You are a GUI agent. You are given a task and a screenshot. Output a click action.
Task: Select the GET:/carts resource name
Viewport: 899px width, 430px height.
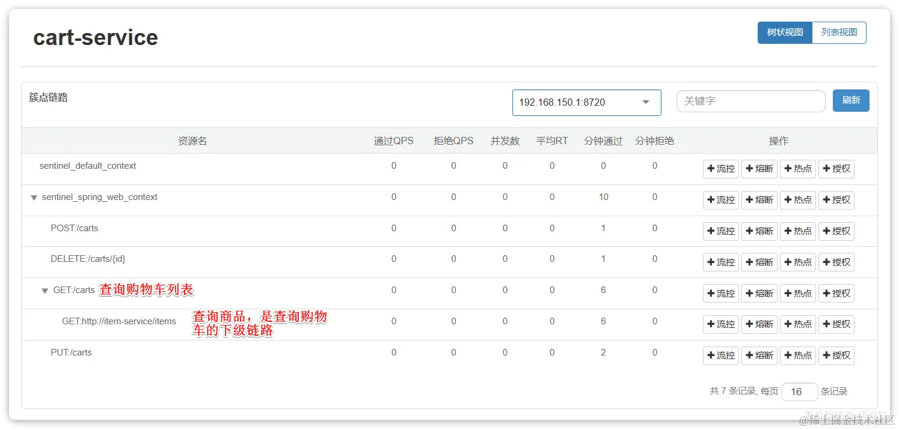pyautogui.click(x=74, y=290)
